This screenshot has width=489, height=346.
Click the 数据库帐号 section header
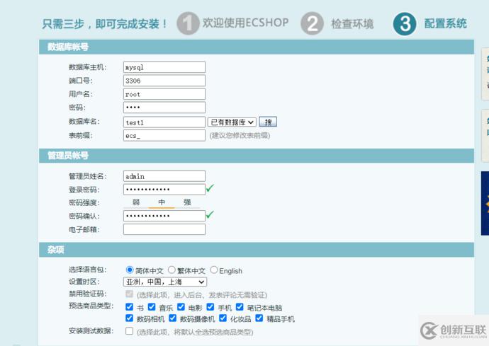(257, 47)
